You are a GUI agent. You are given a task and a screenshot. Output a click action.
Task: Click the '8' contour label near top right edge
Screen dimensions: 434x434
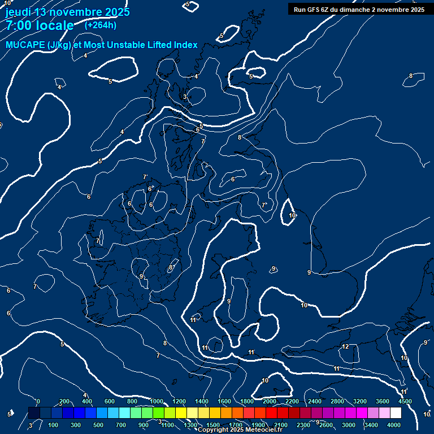[x=411, y=76]
